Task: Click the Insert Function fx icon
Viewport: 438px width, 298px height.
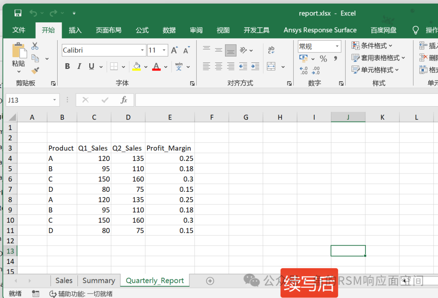Action: 124,100
